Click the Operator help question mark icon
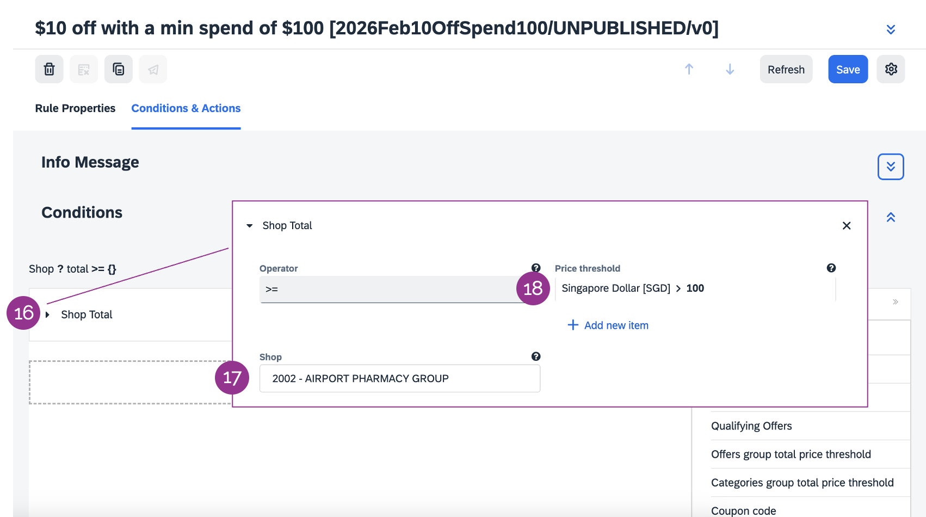926x517 pixels. [536, 268]
